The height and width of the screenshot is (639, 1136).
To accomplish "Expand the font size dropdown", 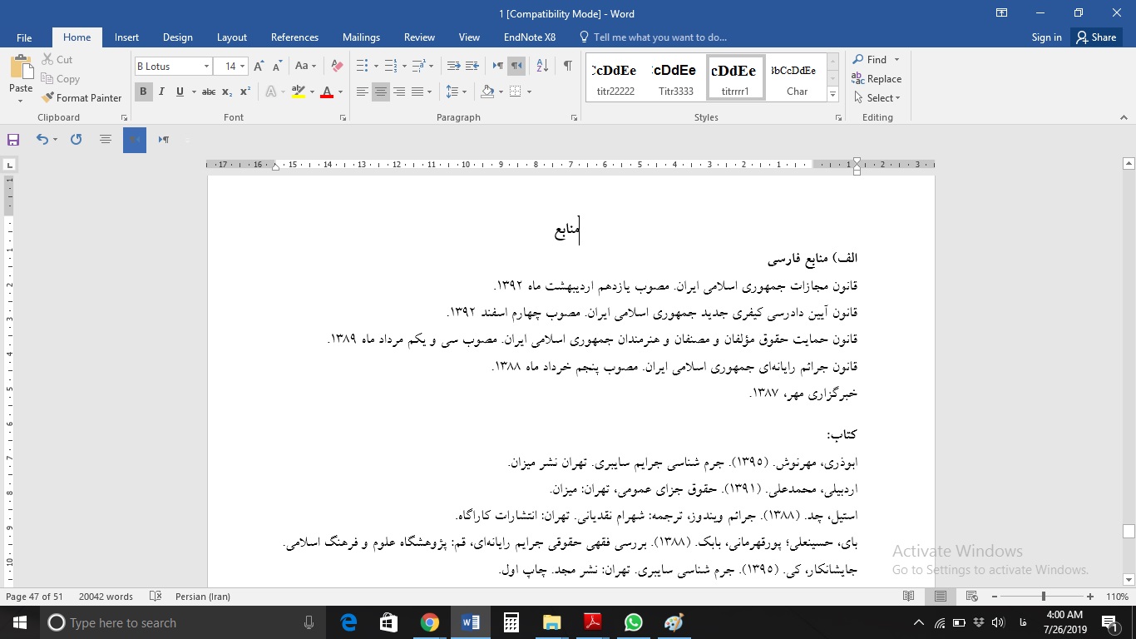I will click(x=242, y=65).
